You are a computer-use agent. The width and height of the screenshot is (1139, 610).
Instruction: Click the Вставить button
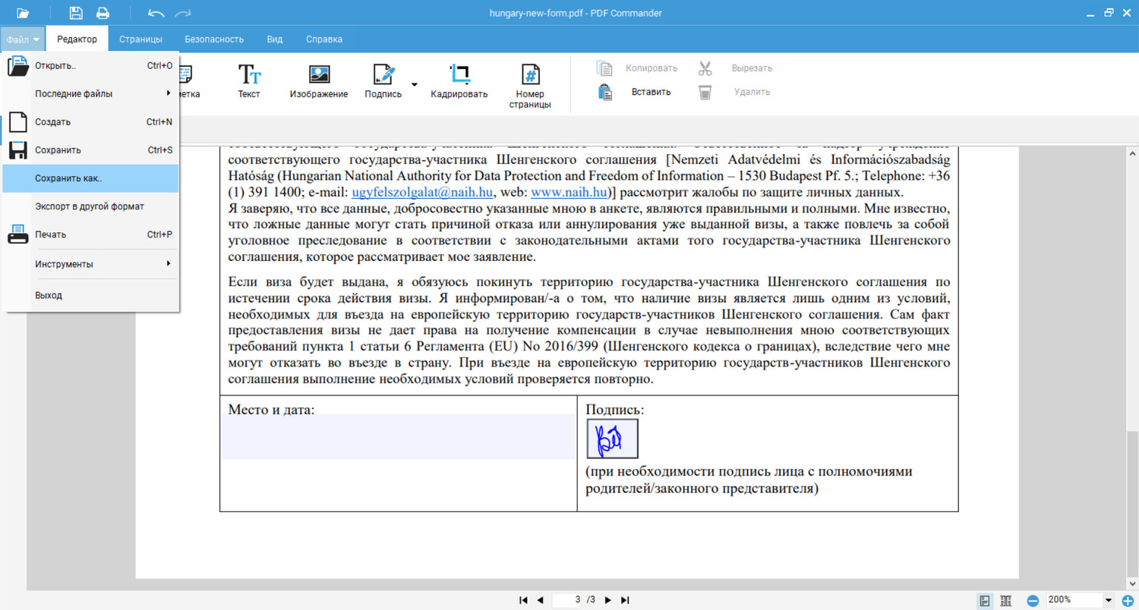(x=636, y=92)
